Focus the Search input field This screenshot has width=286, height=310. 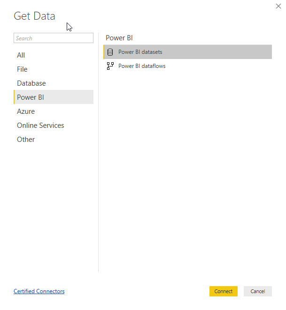click(x=54, y=38)
